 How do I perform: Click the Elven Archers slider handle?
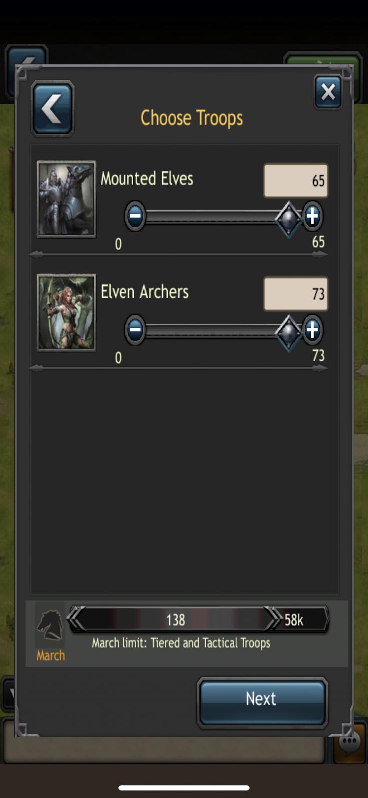coord(289,332)
